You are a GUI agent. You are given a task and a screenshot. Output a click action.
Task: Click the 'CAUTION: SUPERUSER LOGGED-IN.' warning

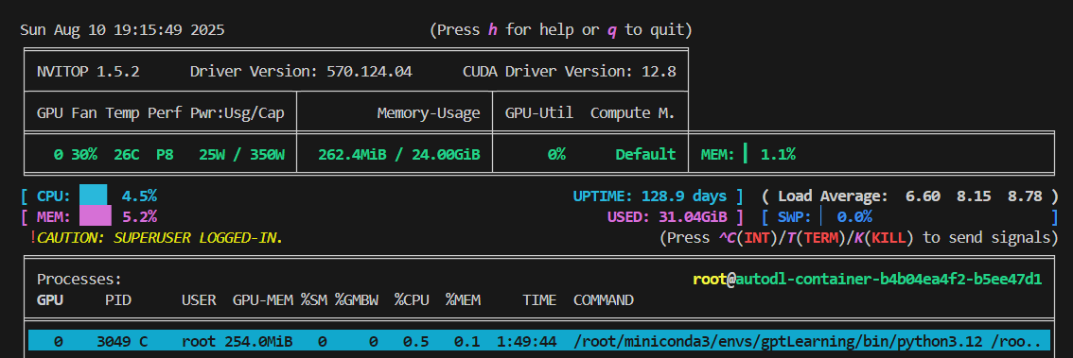[x=160, y=238]
